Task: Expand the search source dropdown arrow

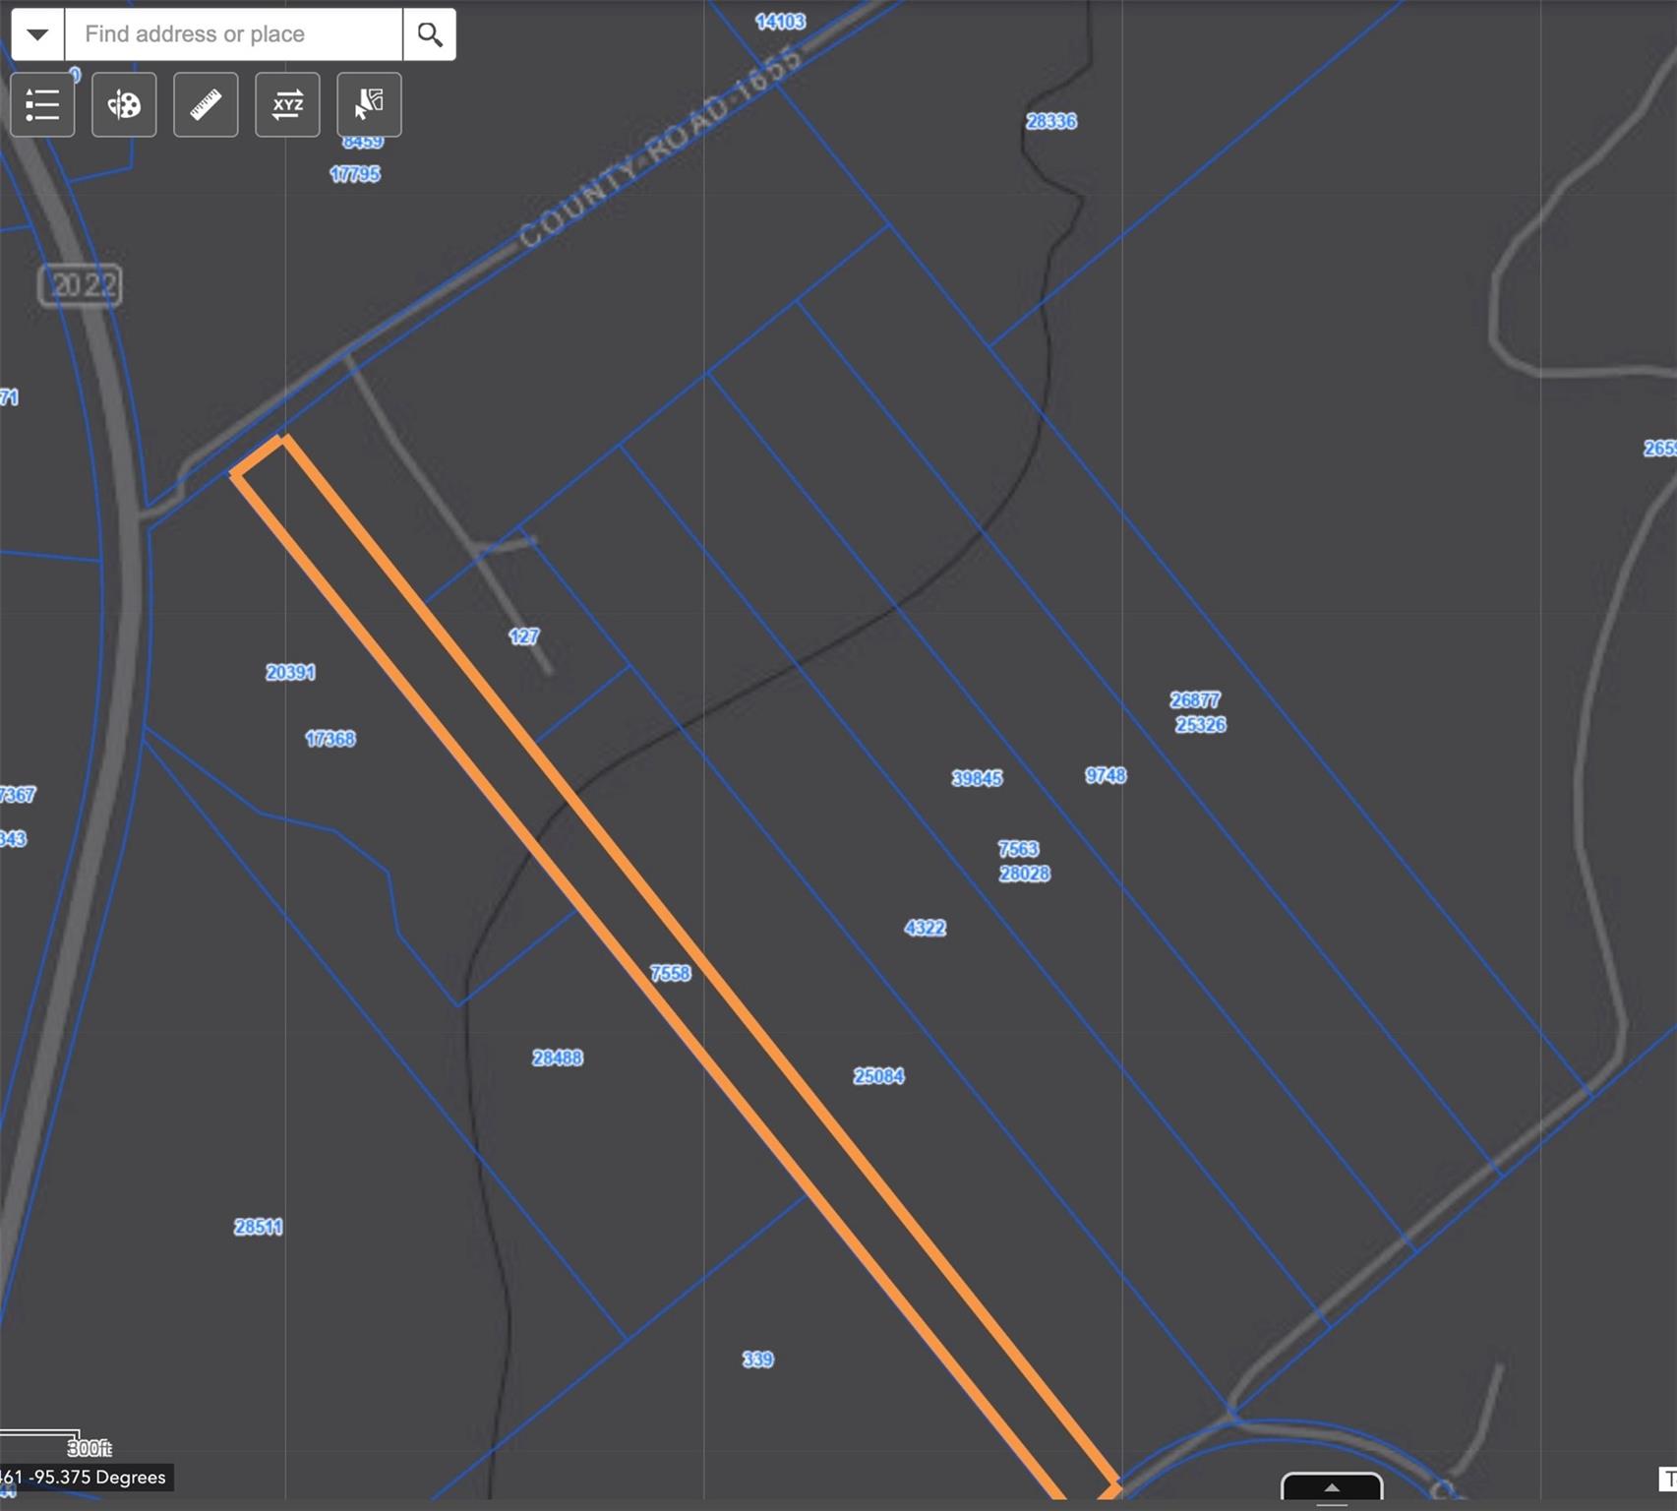Action: point(37,34)
